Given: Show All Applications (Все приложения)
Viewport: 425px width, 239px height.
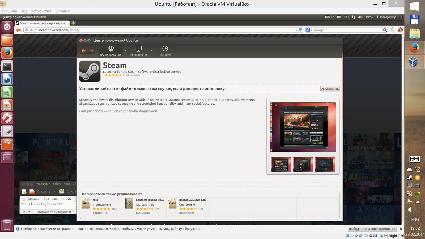Looking at the screenshot, I should 110,51.
